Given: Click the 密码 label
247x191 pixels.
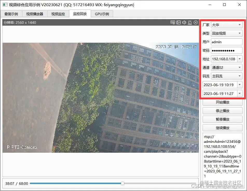Looking at the screenshot, I should 206,50.
